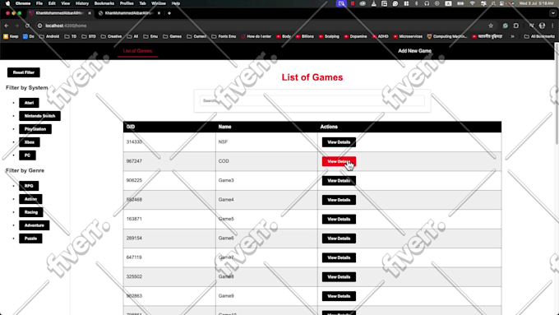
Task: Open the Dopamine YouTube bookmark
Action: pyautogui.click(x=355, y=36)
